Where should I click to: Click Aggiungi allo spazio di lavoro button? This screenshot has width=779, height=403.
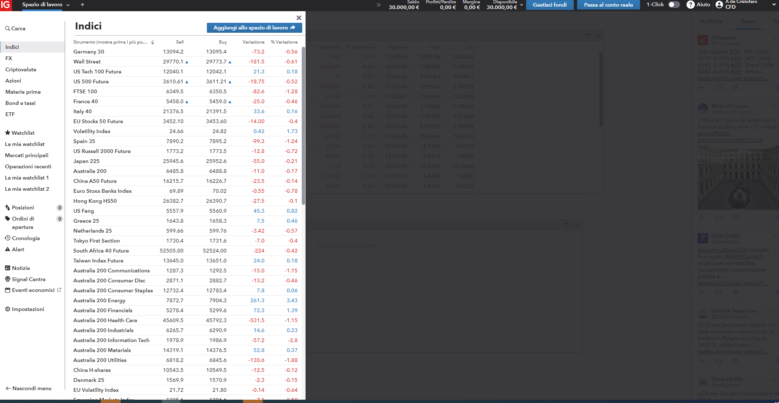click(254, 28)
